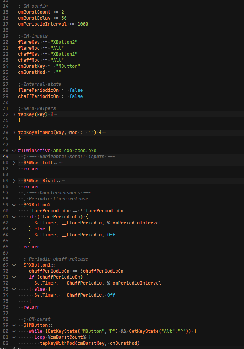Screen dimensions: 244x349
Task: Collapse the else block on line 63
Action: [x=14, y=229]
